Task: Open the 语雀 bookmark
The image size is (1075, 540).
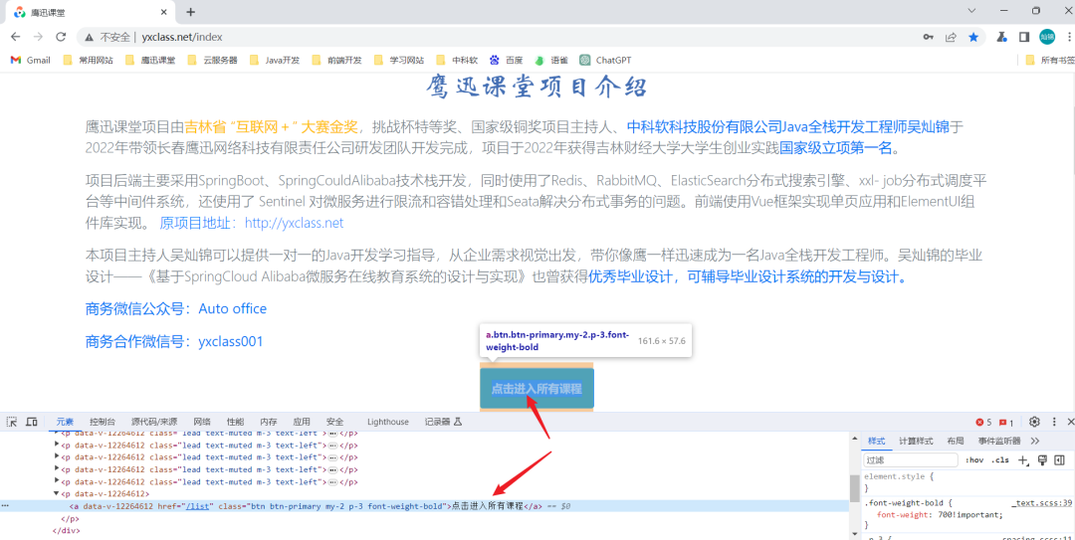Action: coord(551,60)
